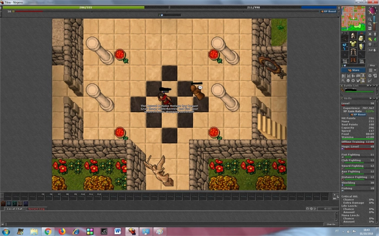The image size is (379, 236).
Task: Toggle chat eye visibility option
Action: (x=328, y=209)
